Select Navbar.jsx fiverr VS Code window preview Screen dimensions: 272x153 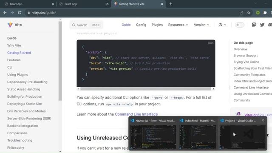pos(153,134)
